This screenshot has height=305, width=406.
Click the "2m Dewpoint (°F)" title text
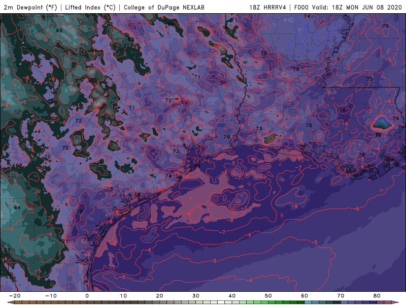[x=30, y=7]
